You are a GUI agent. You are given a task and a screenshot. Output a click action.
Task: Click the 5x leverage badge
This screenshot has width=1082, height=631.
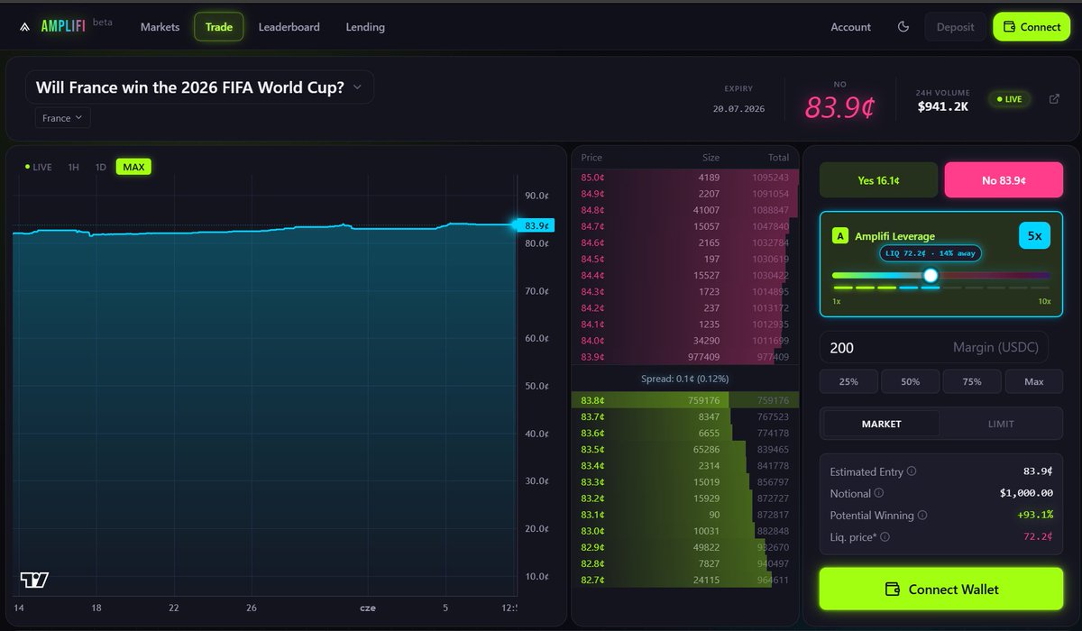[x=1035, y=236]
